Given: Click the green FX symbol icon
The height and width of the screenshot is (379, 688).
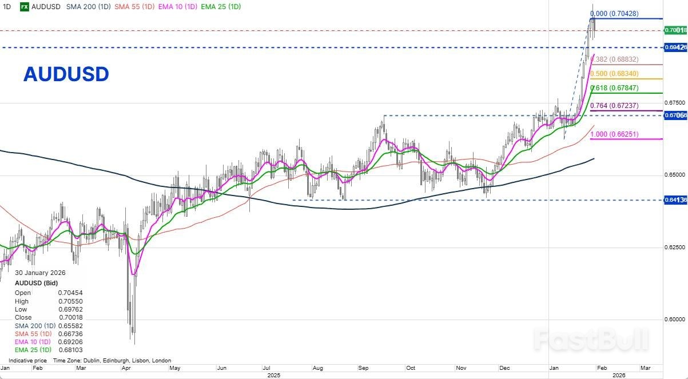Looking at the screenshot, I should [x=25, y=7].
